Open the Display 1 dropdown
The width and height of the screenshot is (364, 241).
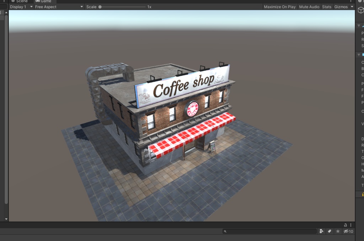click(21, 6)
